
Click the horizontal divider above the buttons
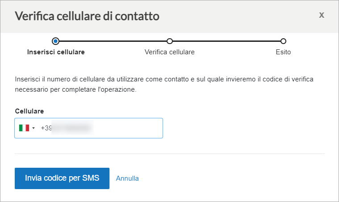170,154
